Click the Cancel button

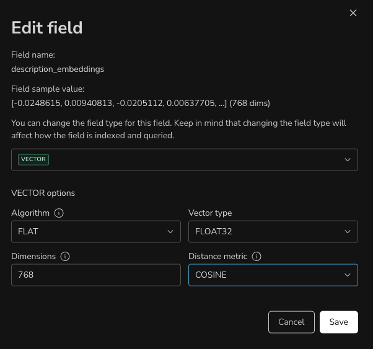291,322
